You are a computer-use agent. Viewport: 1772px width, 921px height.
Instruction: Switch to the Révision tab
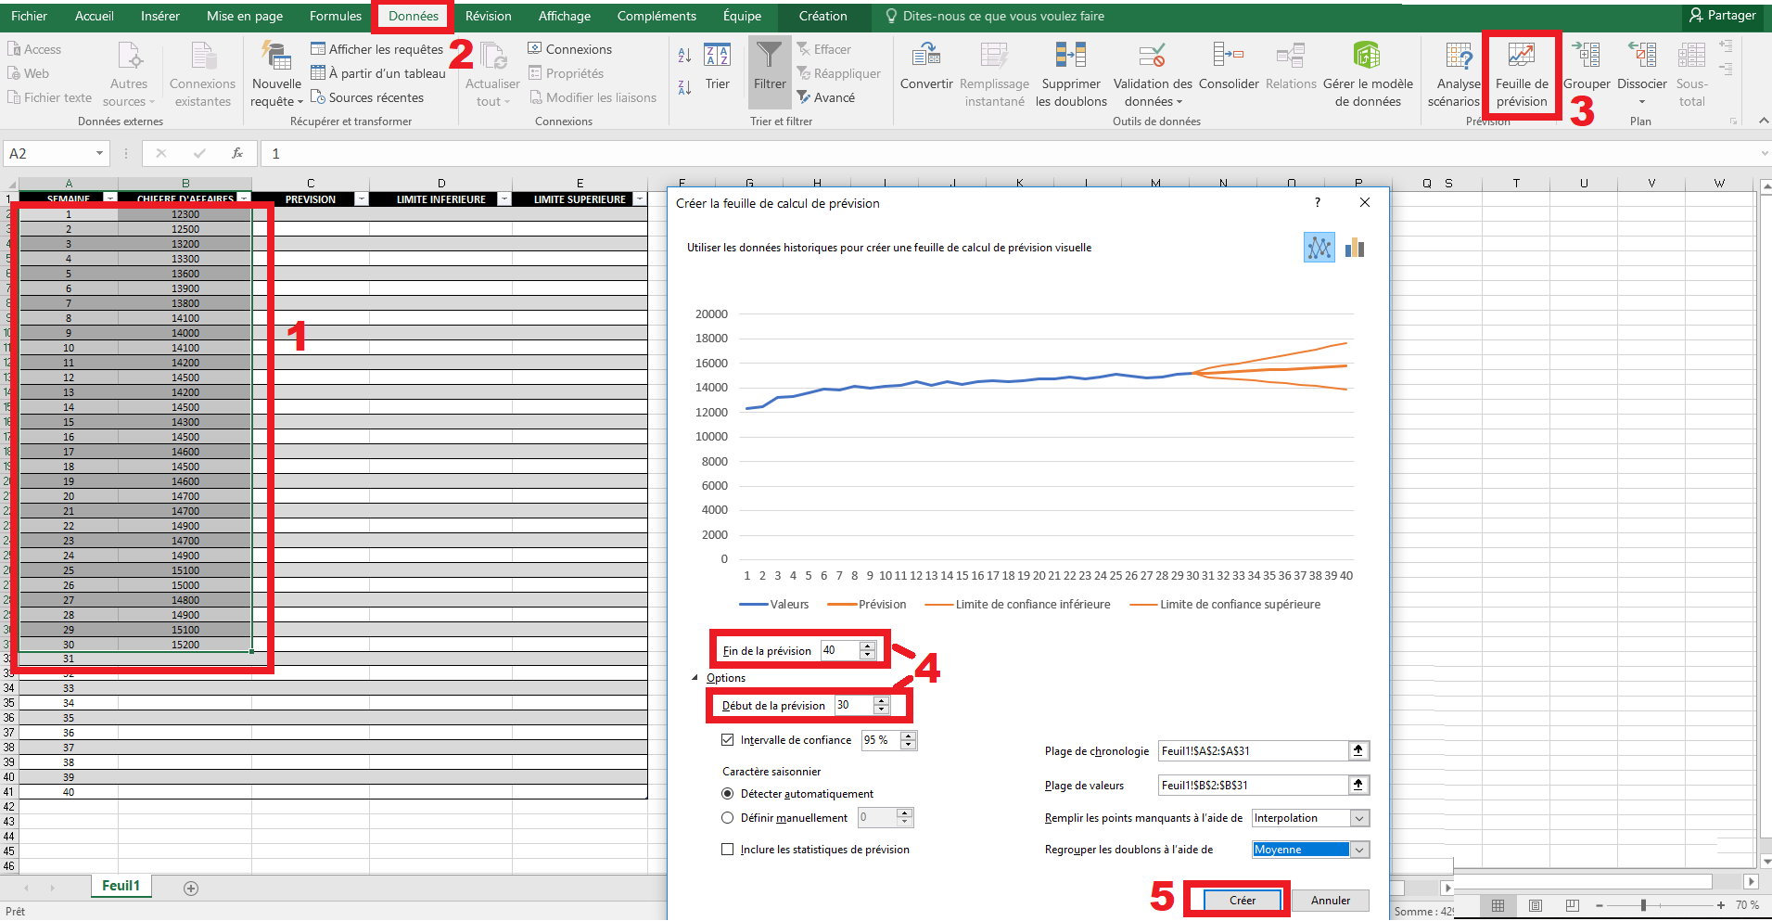pos(489,16)
